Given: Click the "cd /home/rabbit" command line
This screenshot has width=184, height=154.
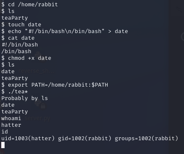Looking at the screenshot, I should point(30,5).
